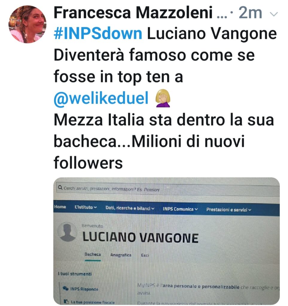Go to Home in INPS navigation
This screenshot has height=306, width=288.
click(x=60, y=207)
